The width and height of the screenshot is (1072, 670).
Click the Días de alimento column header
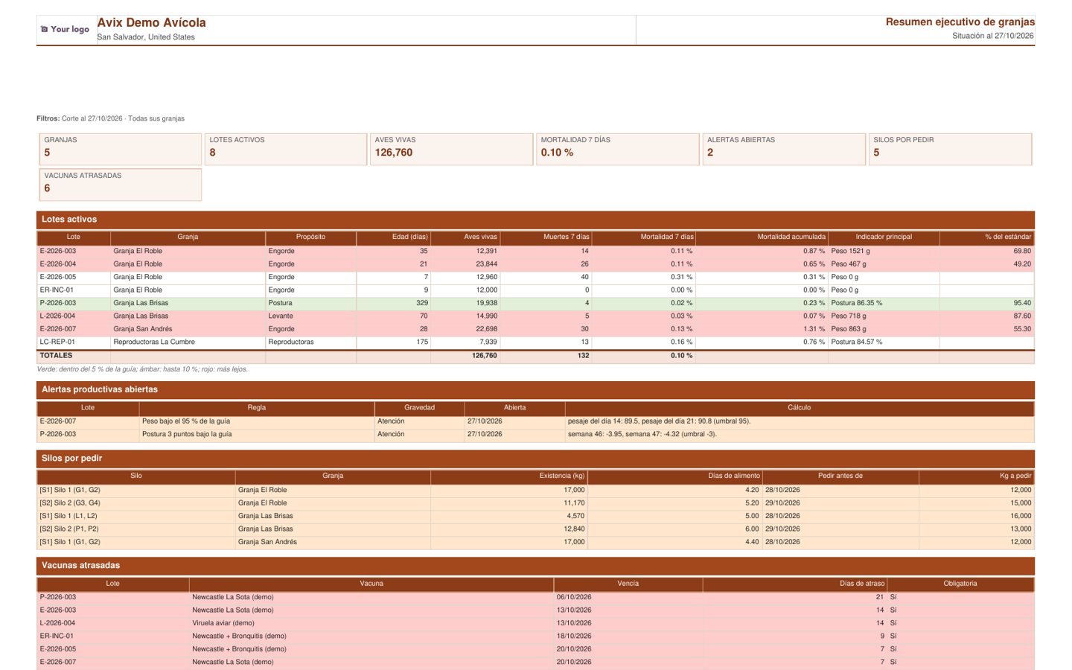click(674, 476)
